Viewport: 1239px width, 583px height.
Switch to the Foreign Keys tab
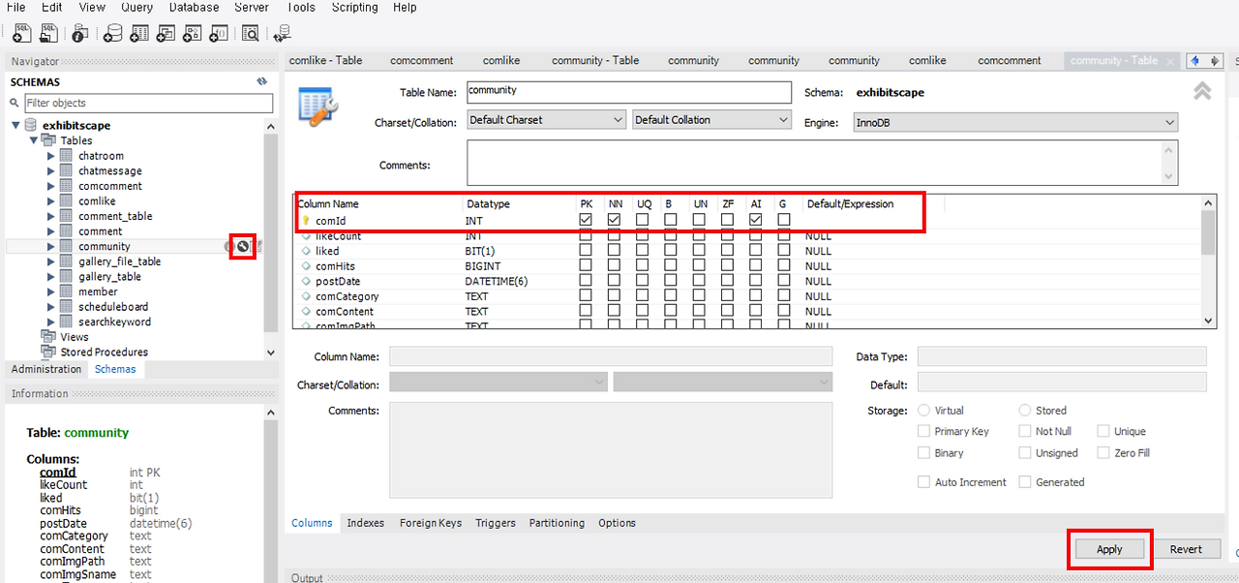(x=430, y=523)
